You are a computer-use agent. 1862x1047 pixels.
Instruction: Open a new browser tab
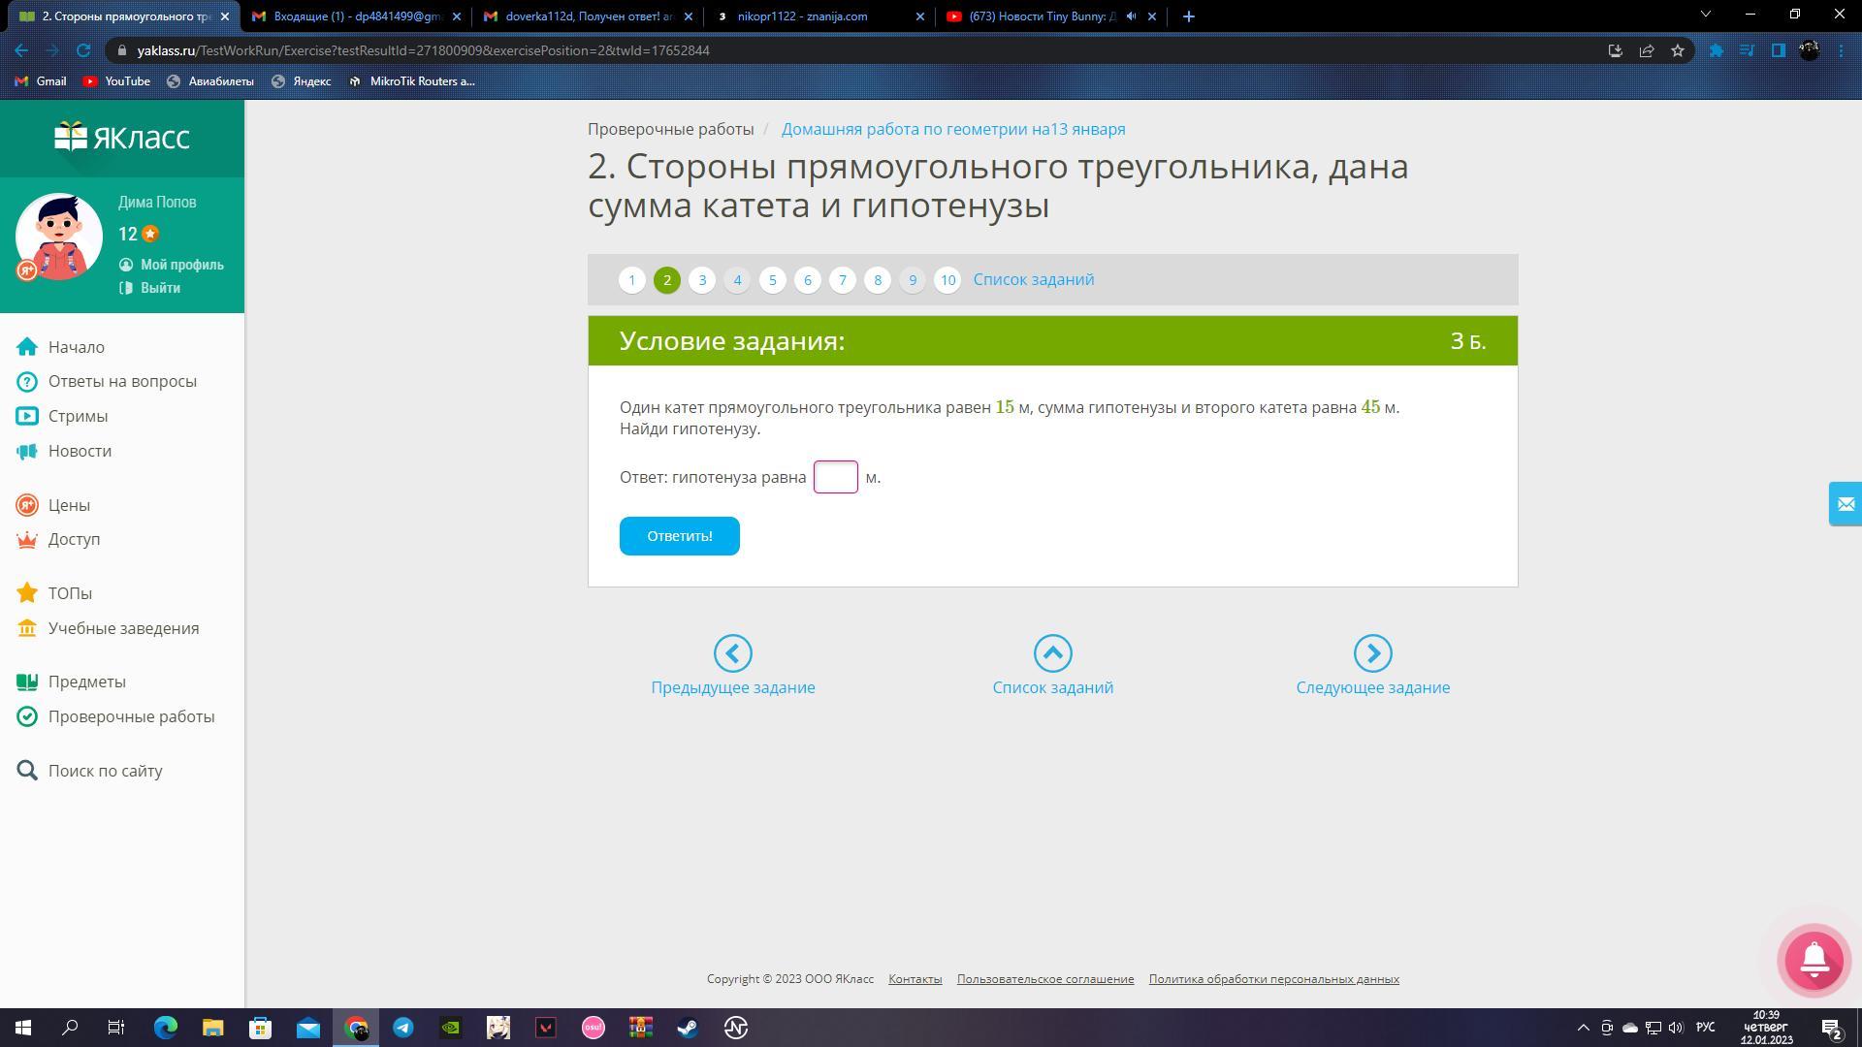click(x=1189, y=16)
